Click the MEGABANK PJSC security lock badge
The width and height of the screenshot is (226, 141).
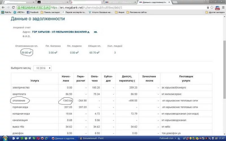click(x=33, y=8)
